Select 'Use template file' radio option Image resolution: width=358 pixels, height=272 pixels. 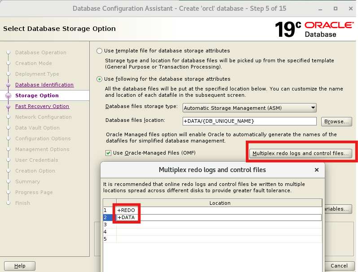(x=99, y=51)
